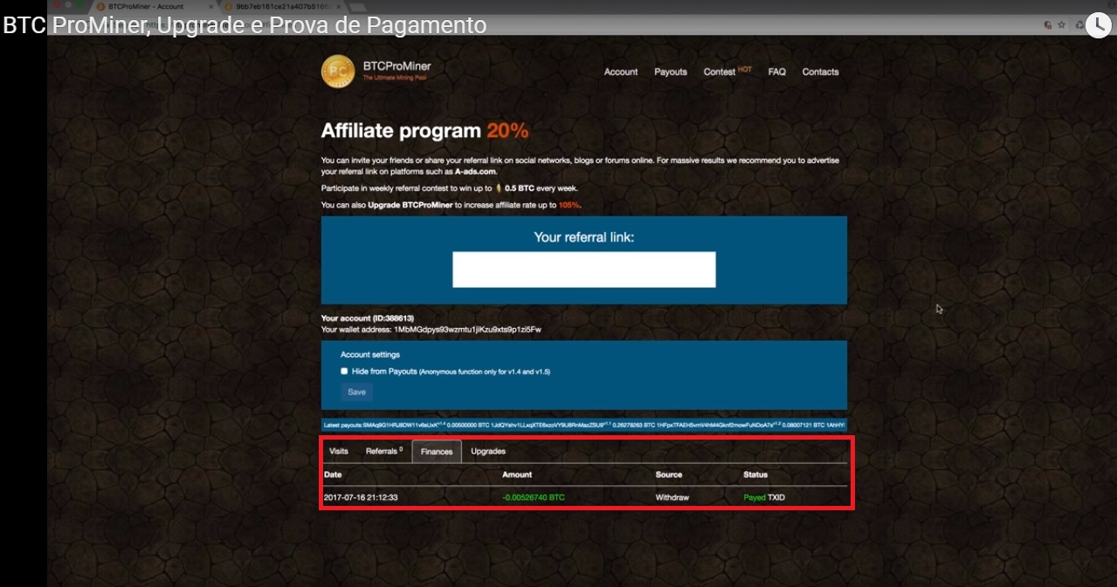This screenshot has width=1117, height=587.
Task: Open the Payouts navigation link
Action: coord(671,72)
